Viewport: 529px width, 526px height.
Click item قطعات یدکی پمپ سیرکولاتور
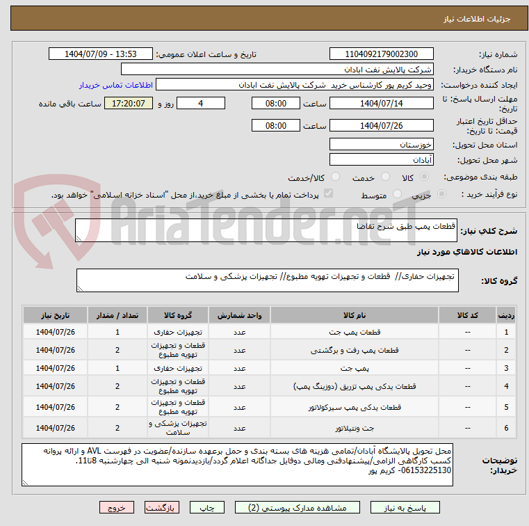click(x=355, y=407)
